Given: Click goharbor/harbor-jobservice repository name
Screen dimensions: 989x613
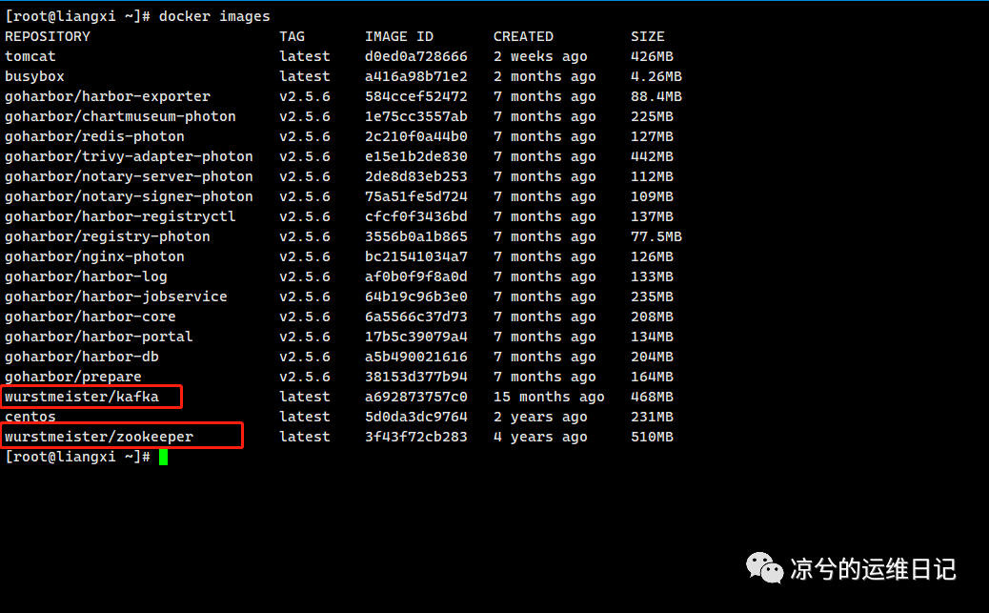Looking at the screenshot, I should point(116,296).
